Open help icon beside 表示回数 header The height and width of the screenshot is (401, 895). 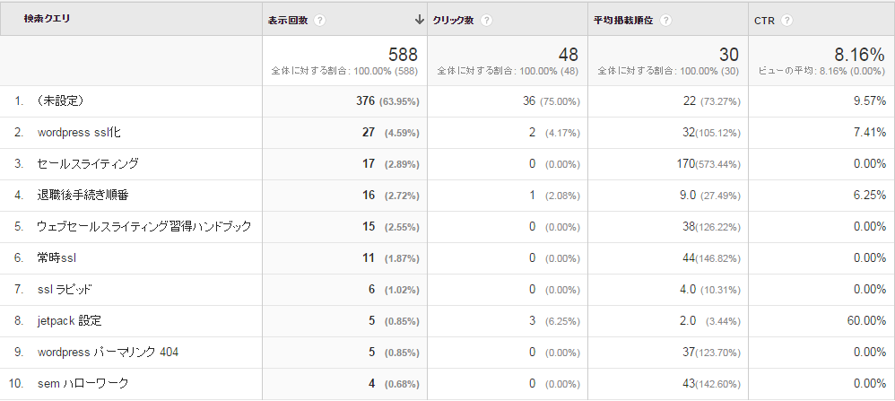coord(319,20)
